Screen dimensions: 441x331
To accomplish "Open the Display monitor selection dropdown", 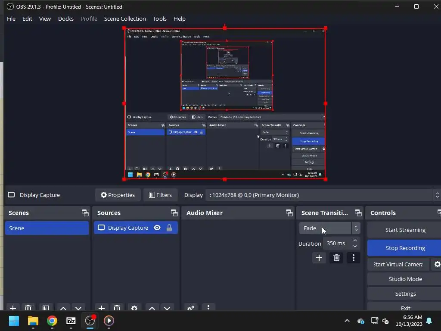I will (323, 195).
